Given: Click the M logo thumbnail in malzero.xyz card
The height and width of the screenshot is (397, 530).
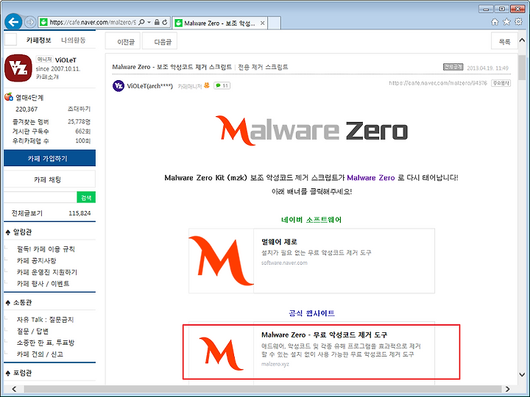Looking at the screenshot, I should click(222, 354).
